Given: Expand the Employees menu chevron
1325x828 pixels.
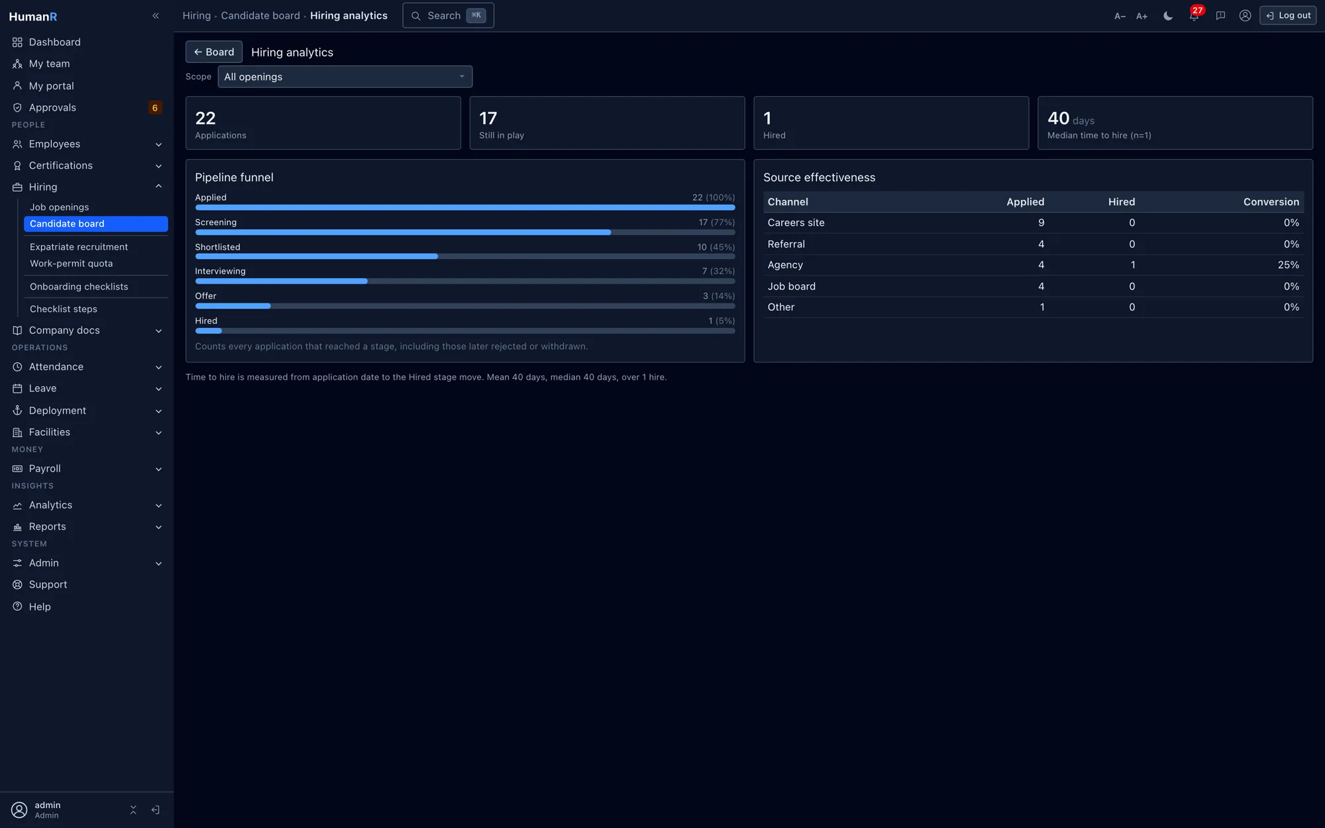Looking at the screenshot, I should tap(158, 144).
